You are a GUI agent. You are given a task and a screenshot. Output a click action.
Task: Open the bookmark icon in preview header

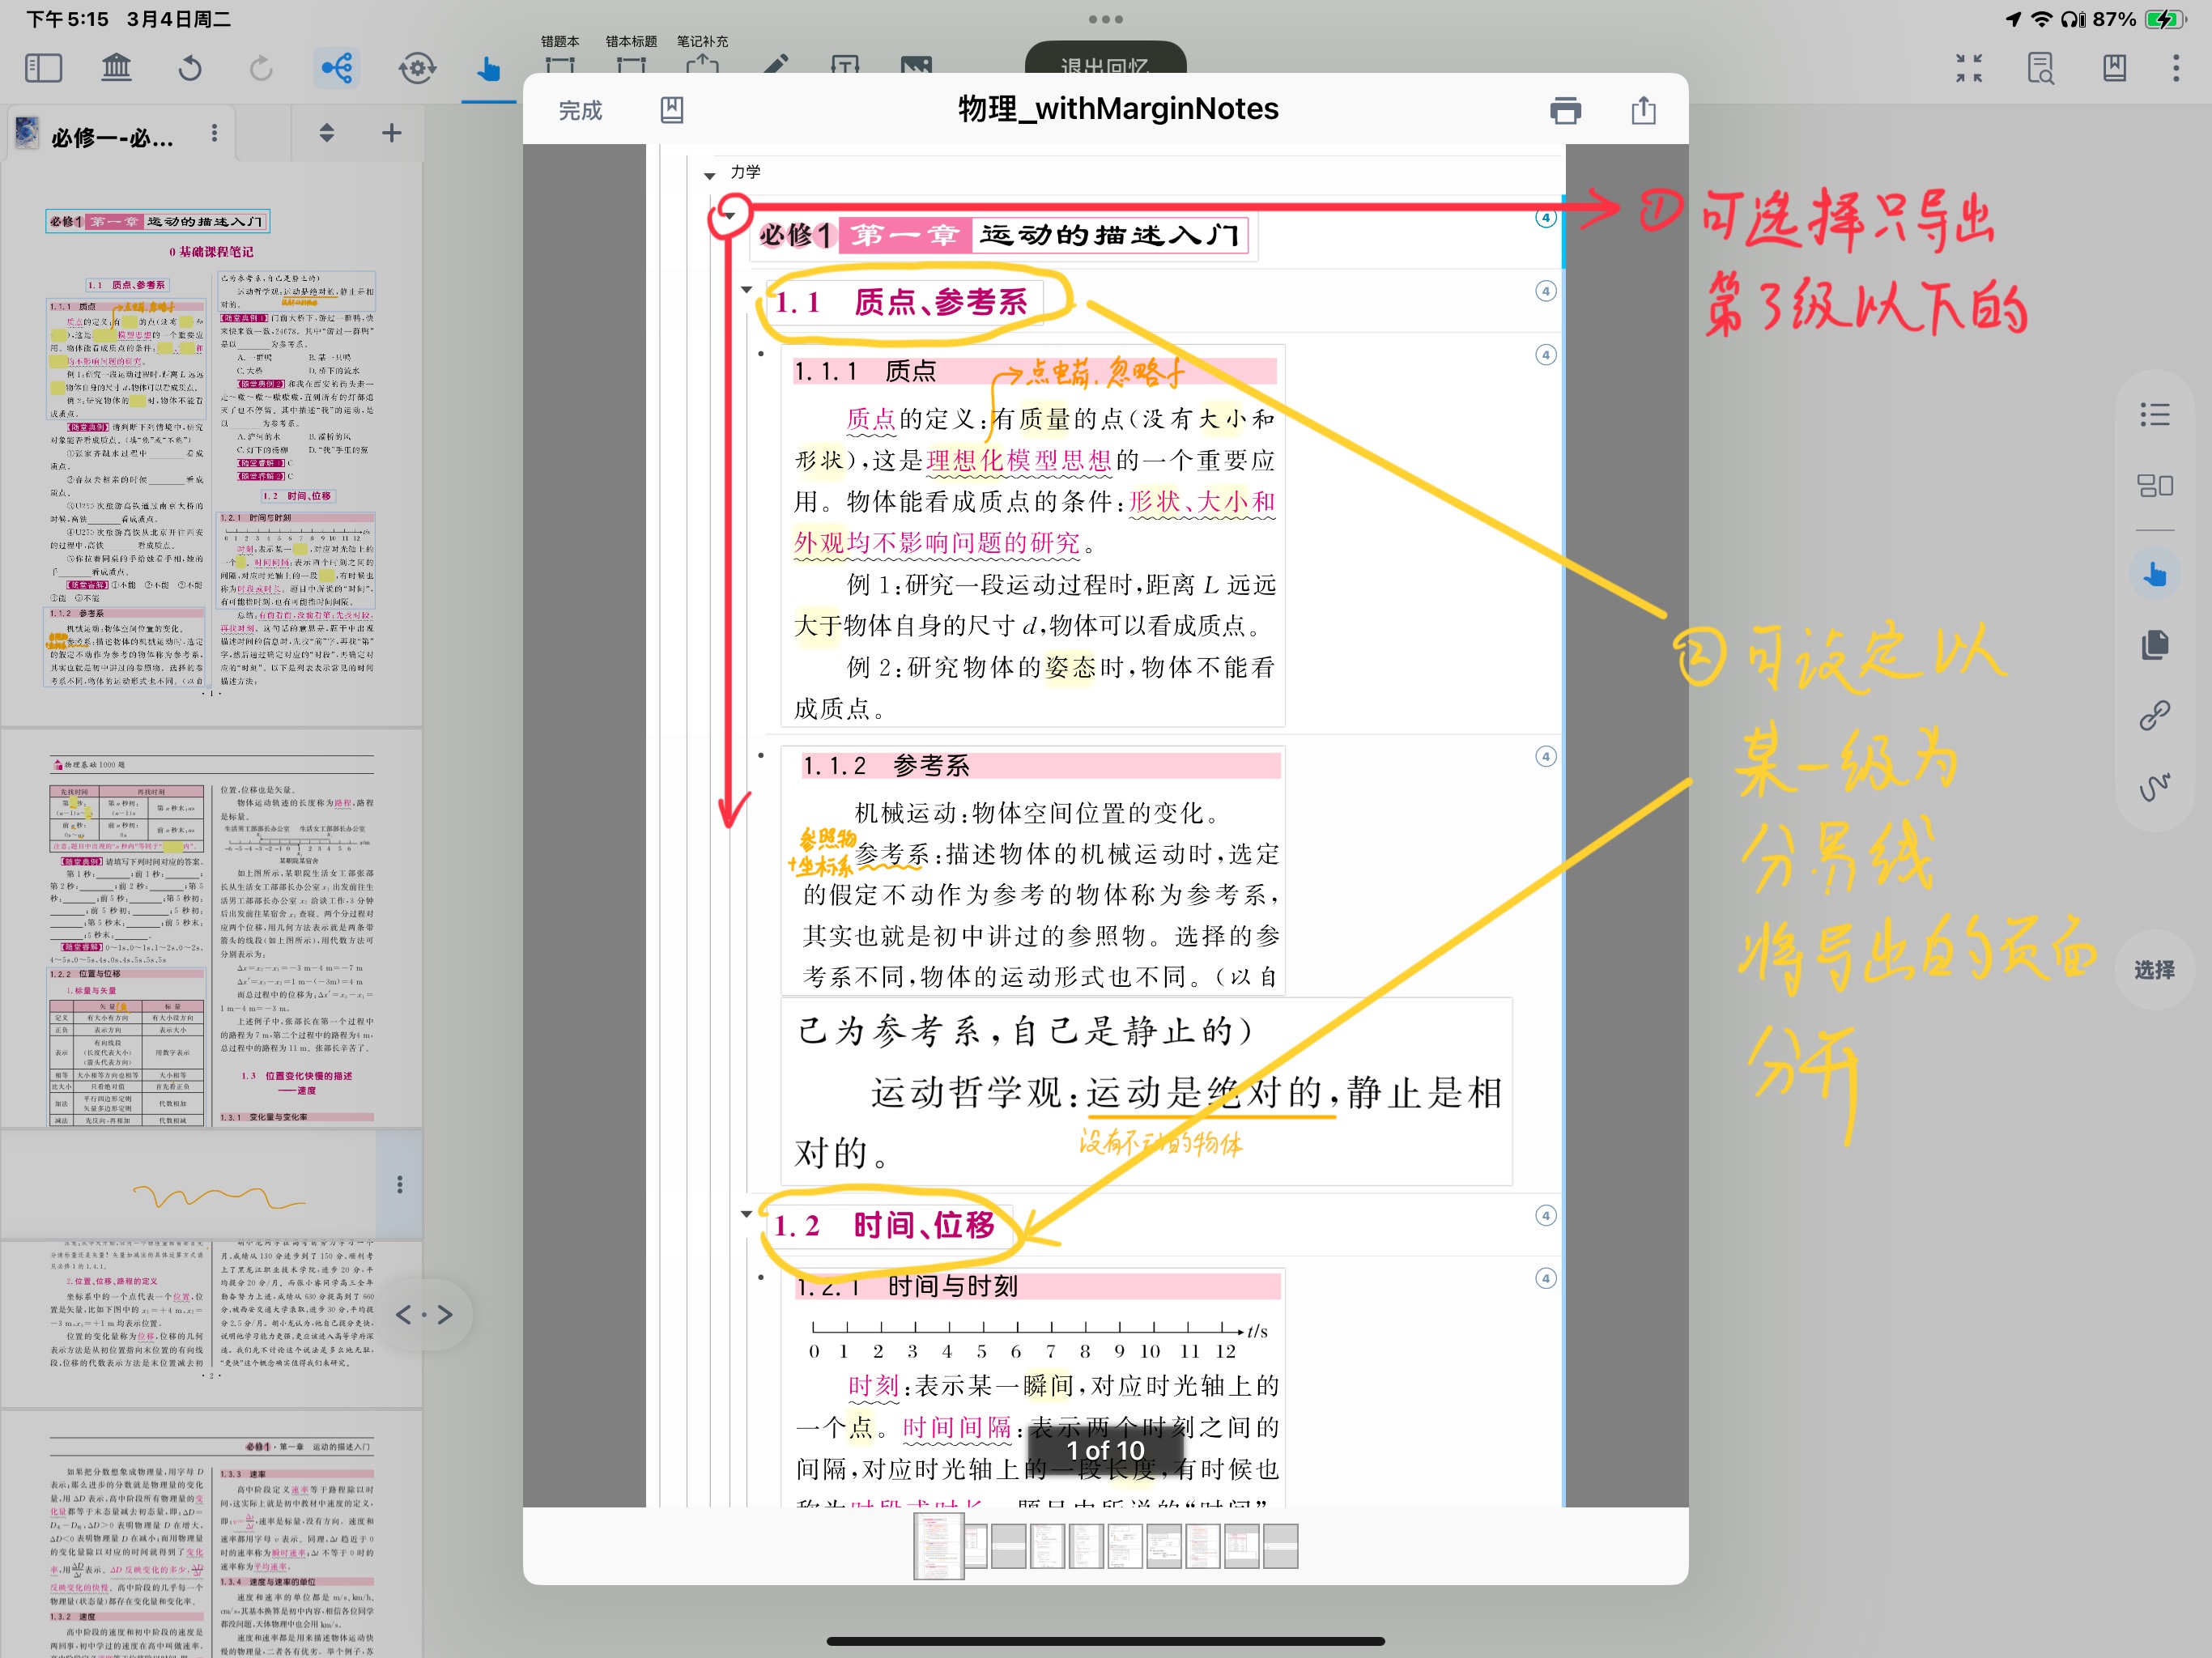click(x=672, y=110)
